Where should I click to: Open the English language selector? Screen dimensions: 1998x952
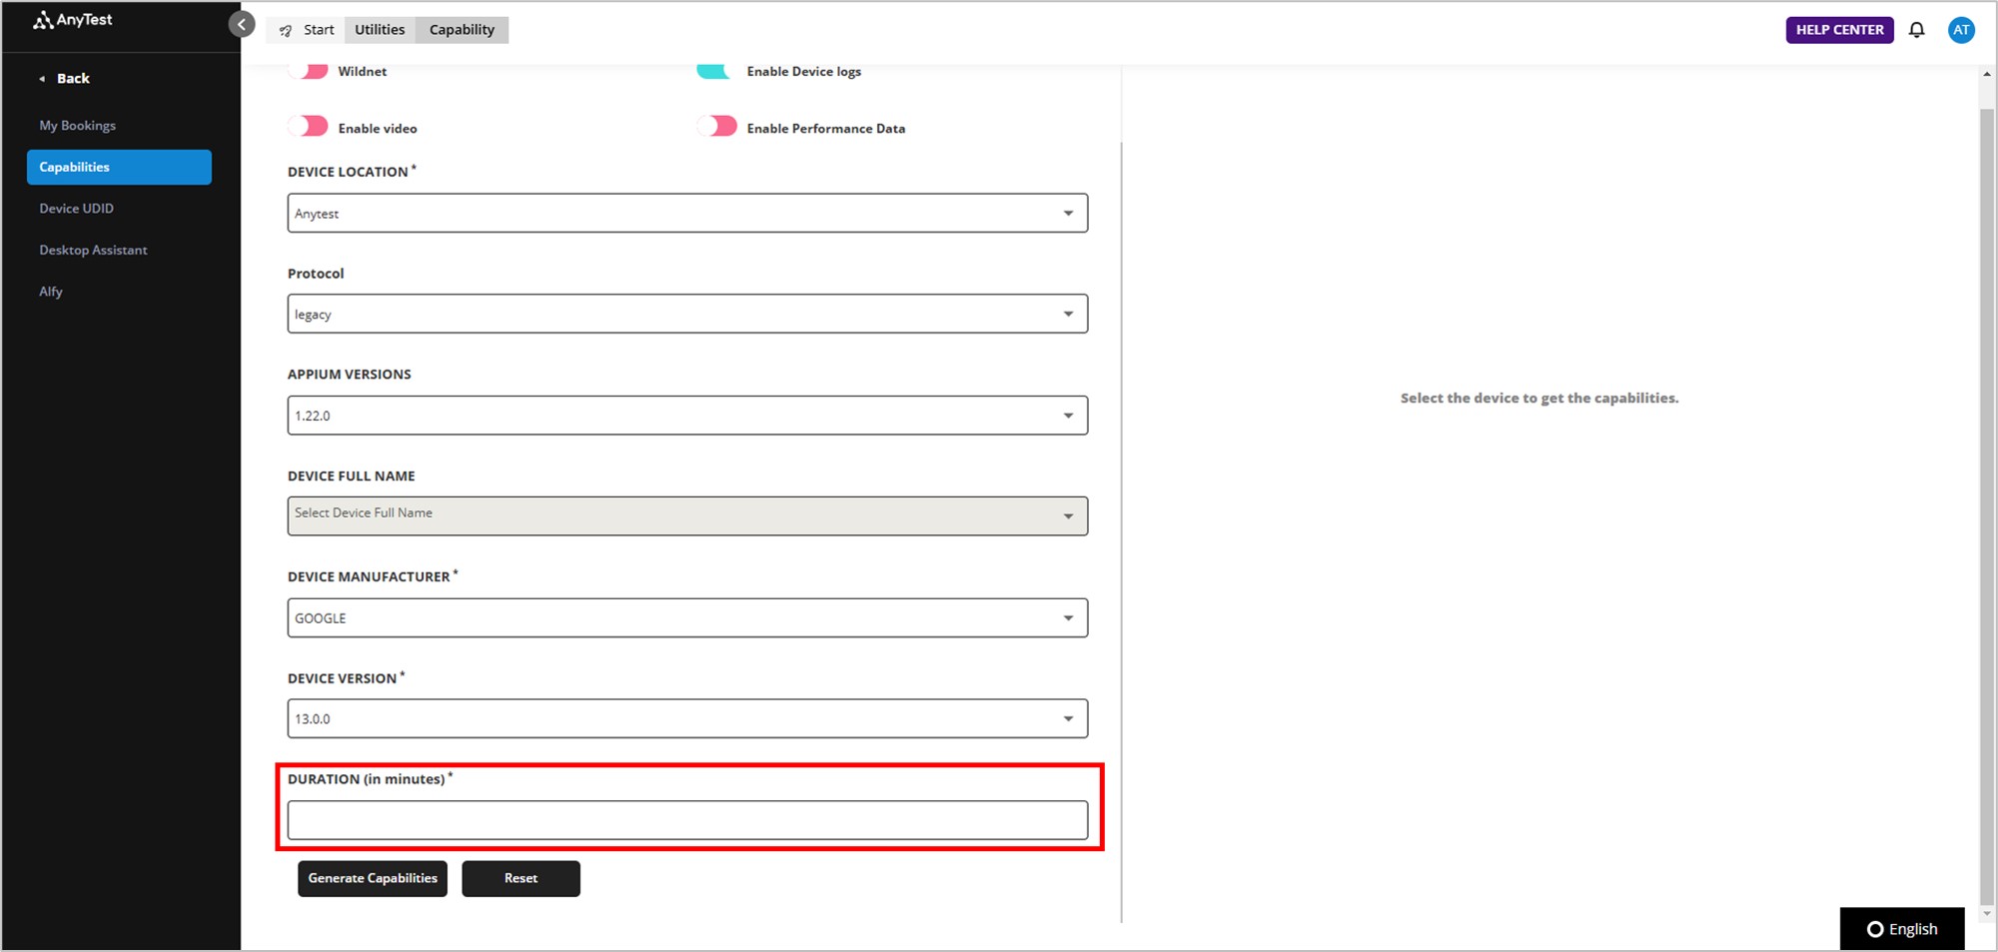pos(1902,929)
